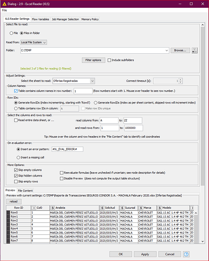This screenshot has height=261, width=209.
Task: Expand the Folder path dropdown arrow
Action: tap(167, 51)
